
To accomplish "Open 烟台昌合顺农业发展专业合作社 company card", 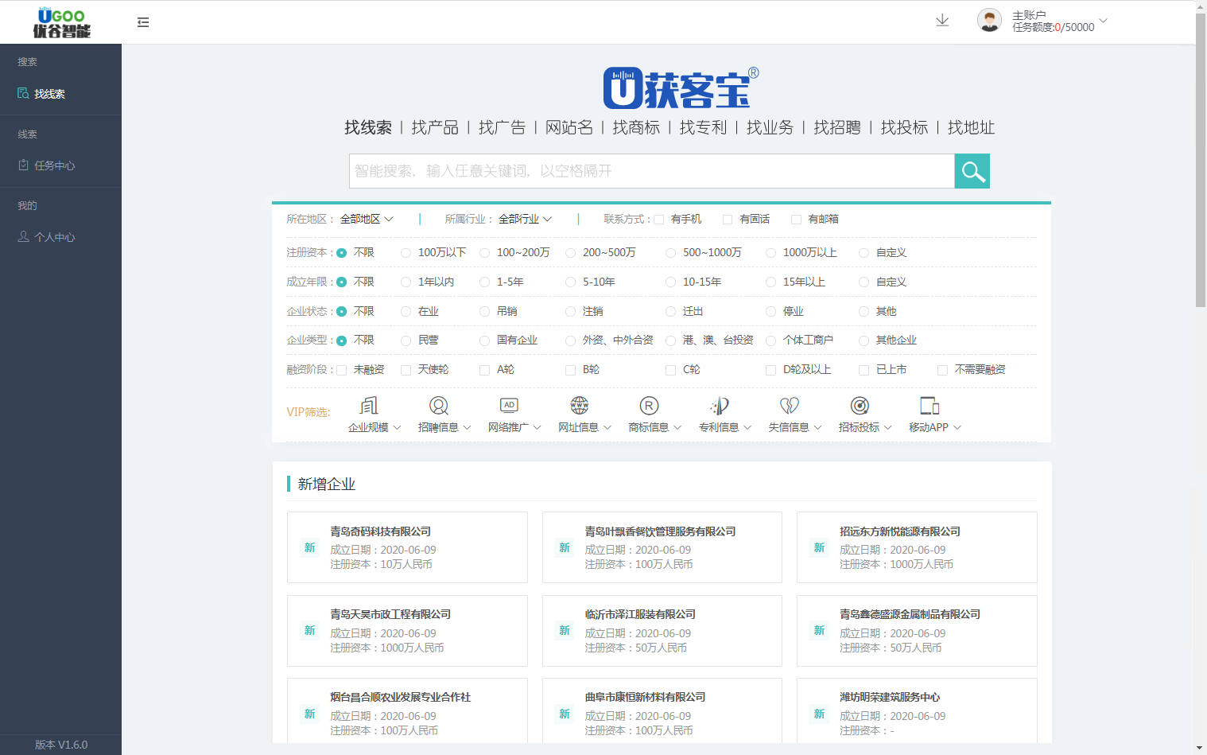I will coord(407,710).
